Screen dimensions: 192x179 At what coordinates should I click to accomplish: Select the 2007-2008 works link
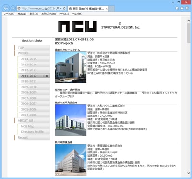pos(34,98)
